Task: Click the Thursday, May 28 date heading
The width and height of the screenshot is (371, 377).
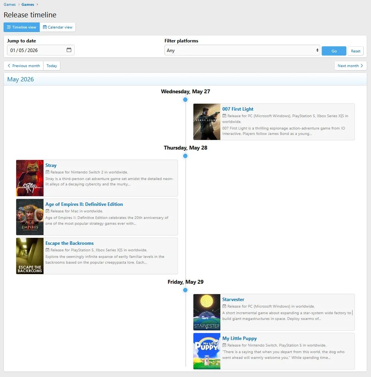Action: point(186,148)
